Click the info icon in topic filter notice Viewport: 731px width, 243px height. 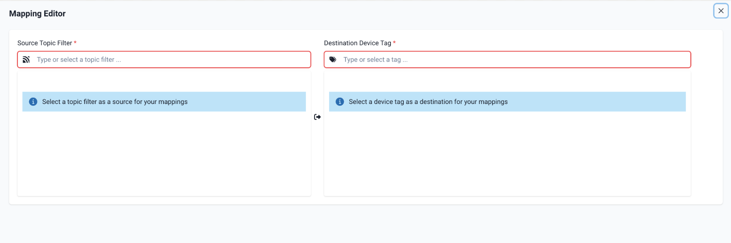coord(33,102)
